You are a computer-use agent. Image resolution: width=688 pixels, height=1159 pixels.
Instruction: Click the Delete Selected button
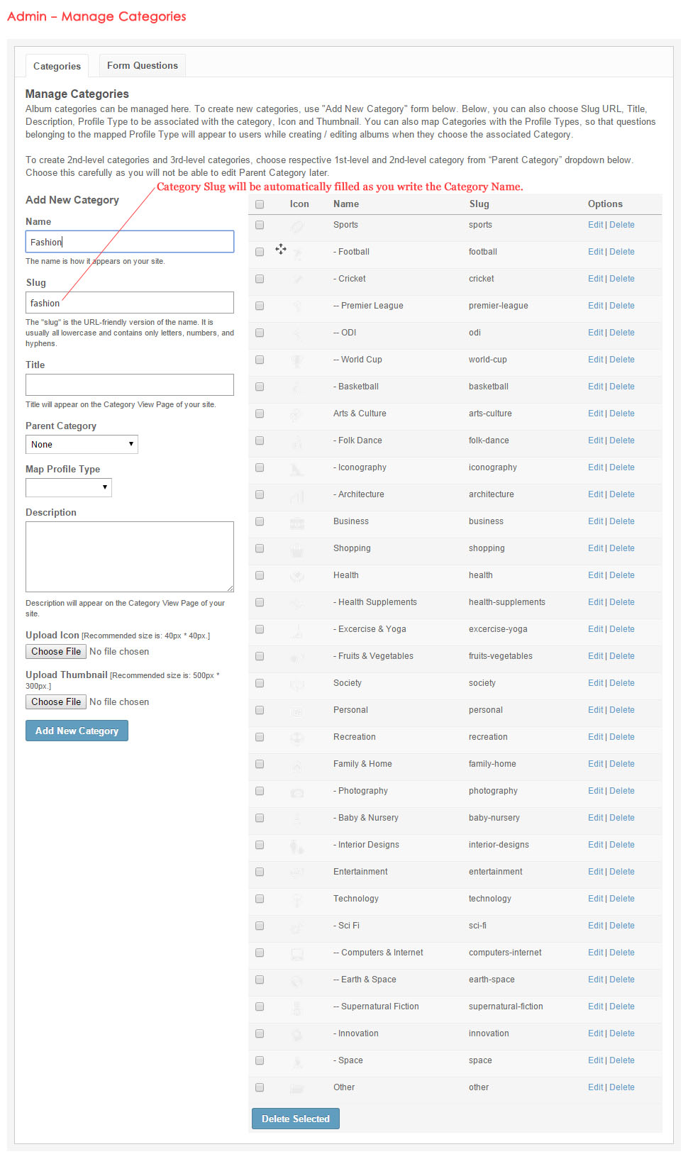point(296,1119)
